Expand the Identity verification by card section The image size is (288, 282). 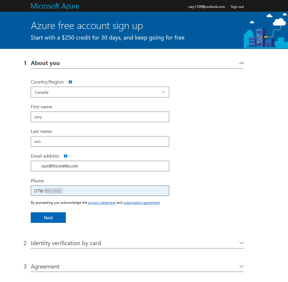click(x=241, y=243)
